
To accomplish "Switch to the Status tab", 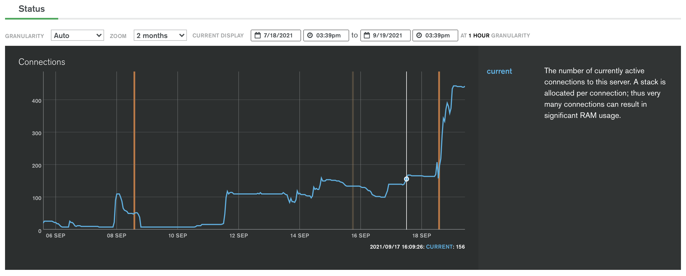I will (32, 9).
